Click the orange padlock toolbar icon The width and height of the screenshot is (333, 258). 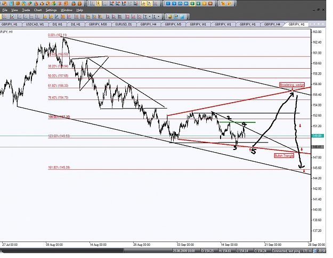(x=79, y=3)
